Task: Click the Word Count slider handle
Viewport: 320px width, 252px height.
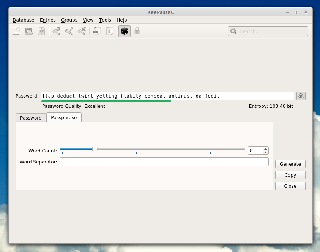Action: [x=95, y=149]
